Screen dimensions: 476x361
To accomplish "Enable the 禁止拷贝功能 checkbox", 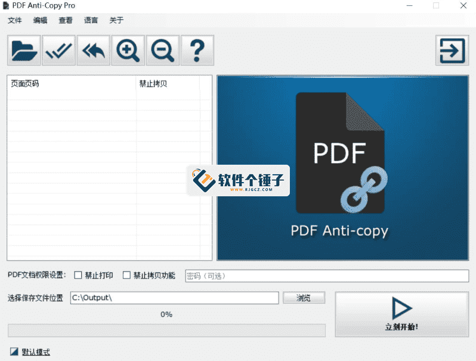I will coord(126,275).
